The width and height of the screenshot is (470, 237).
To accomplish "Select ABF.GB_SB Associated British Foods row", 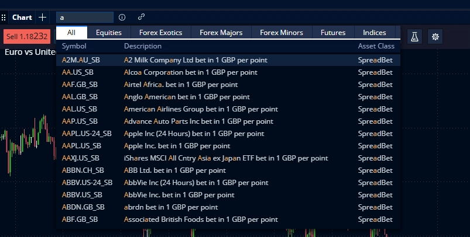I will (228, 219).
